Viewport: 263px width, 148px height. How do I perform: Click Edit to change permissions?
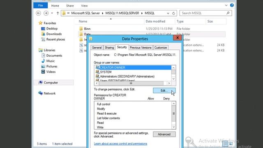click(x=164, y=90)
